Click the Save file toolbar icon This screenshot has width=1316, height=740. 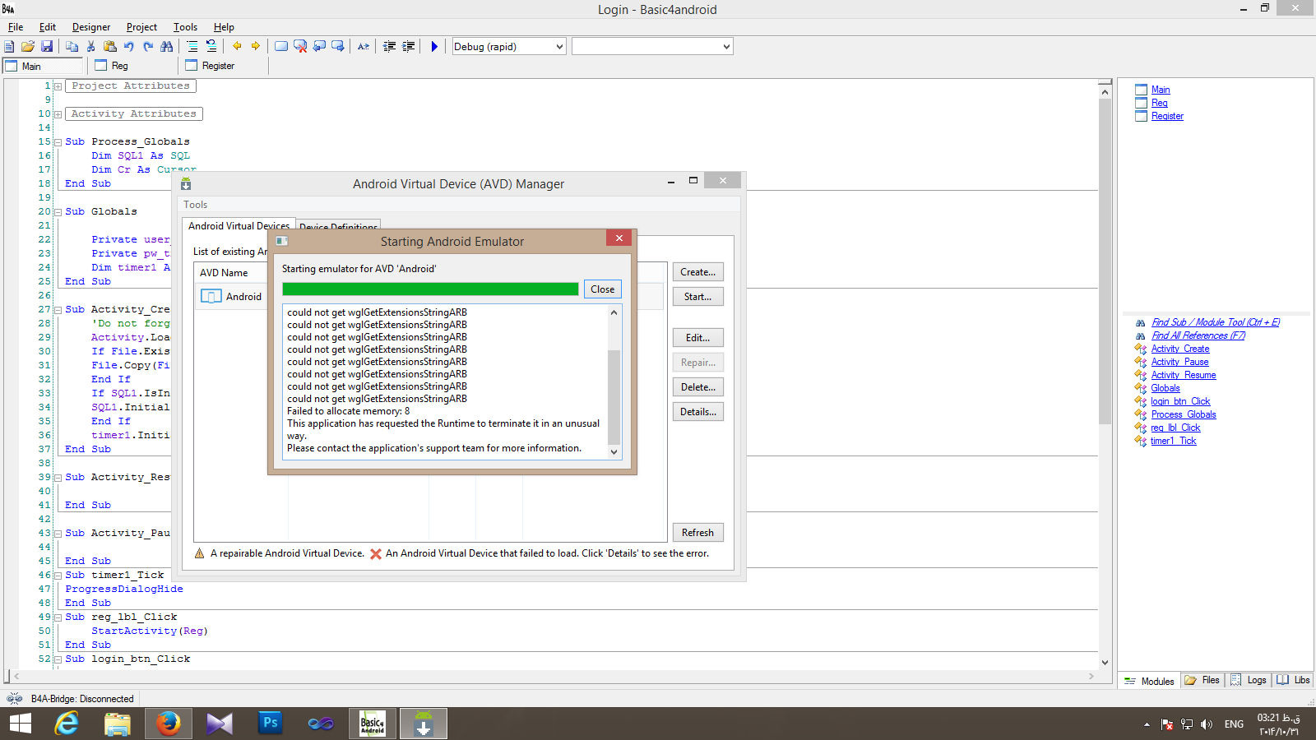47,47
